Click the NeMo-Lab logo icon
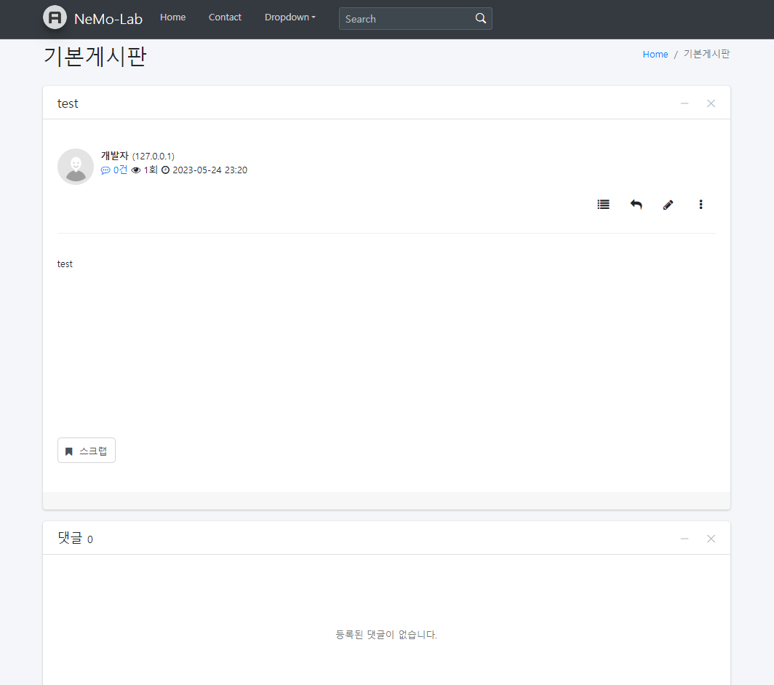The width and height of the screenshot is (774, 685). point(55,17)
